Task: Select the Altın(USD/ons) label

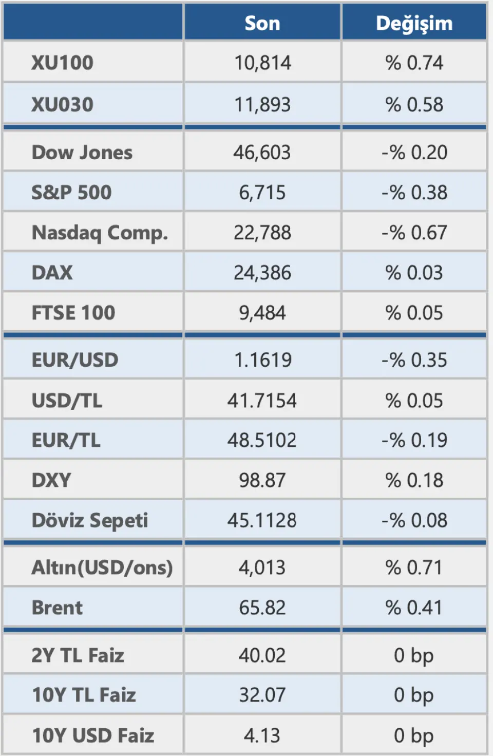Action: [102, 568]
